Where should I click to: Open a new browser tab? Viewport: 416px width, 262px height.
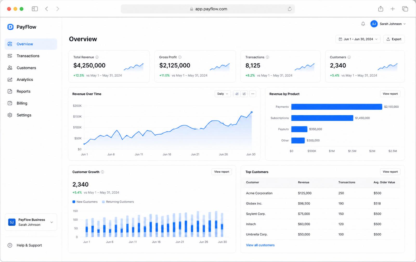coord(393,9)
